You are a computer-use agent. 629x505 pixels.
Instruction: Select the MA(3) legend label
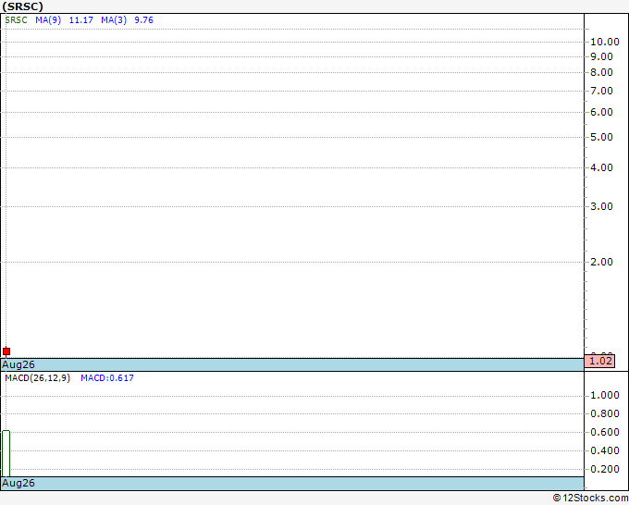[114, 20]
